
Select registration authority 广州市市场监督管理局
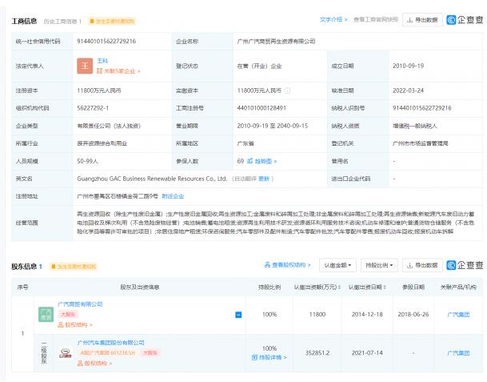pos(420,143)
